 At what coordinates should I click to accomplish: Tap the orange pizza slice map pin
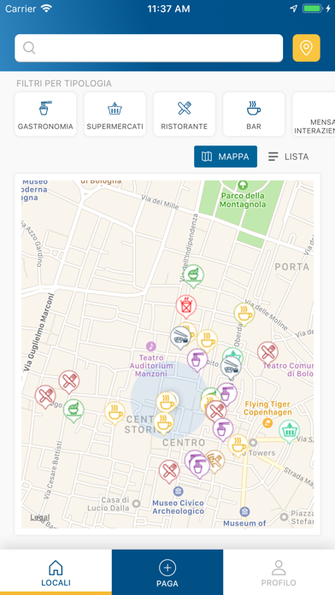coord(215,461)
